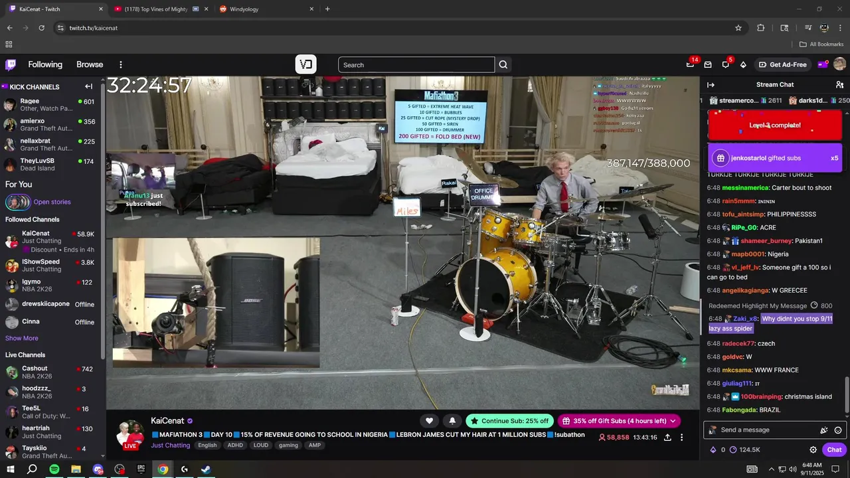
Task: Go back in the browser
Action: [9, 28]
